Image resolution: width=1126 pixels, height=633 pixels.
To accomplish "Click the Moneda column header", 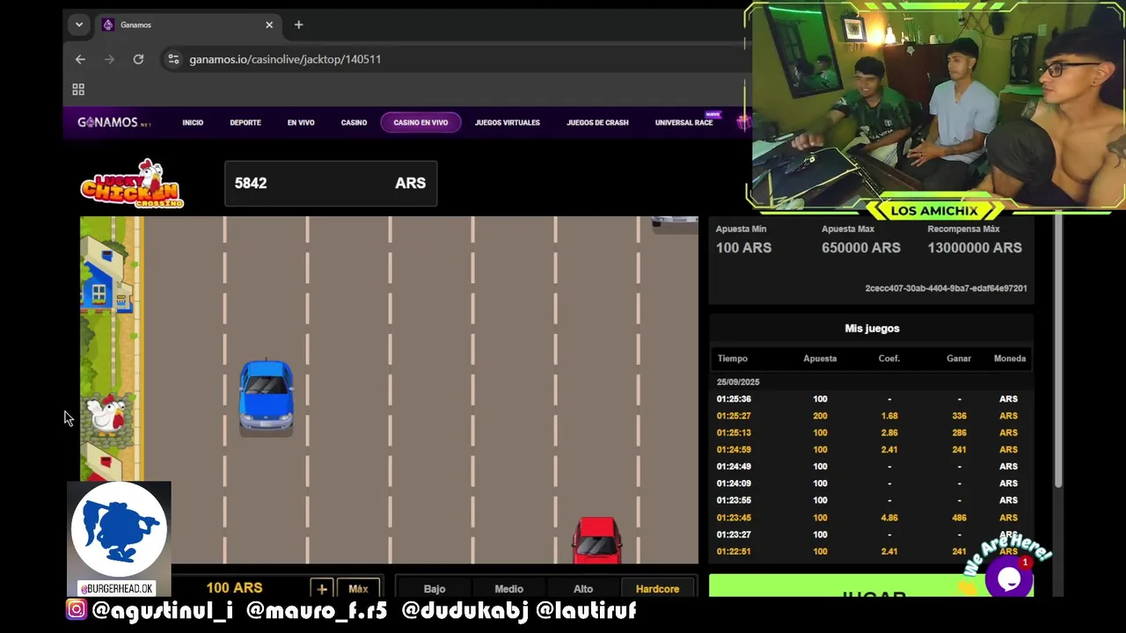I will [1010, 358].
